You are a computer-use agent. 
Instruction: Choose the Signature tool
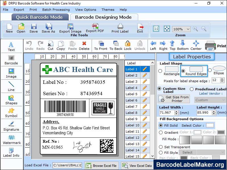point(11,126)
